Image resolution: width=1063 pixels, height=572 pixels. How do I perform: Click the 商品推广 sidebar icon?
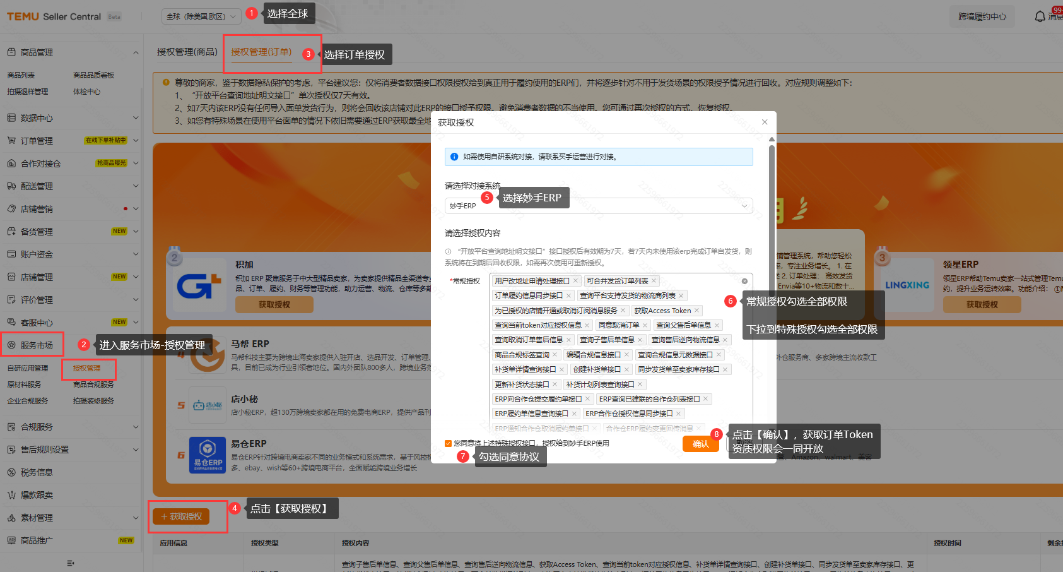tap(11, 540)
